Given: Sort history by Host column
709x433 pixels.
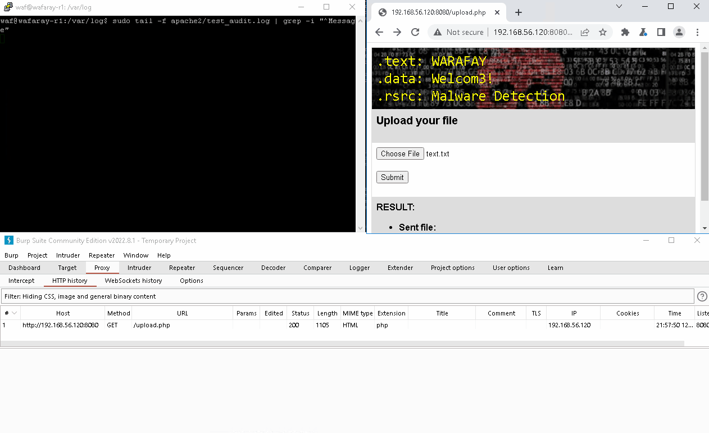Looking at the screenshot, I should 63,313.
